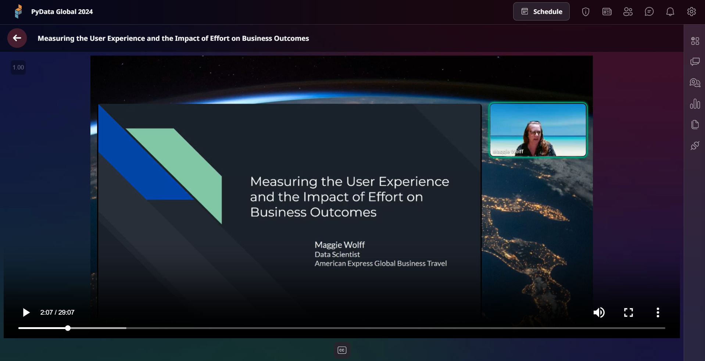
Task: Enter fullscreen mode
Action: [x=629, y=312]
